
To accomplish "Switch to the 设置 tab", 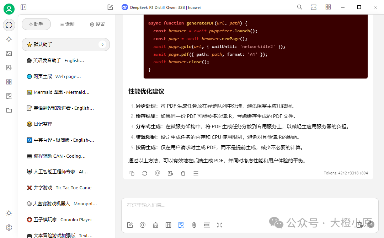I will click(x=97, y=24).
